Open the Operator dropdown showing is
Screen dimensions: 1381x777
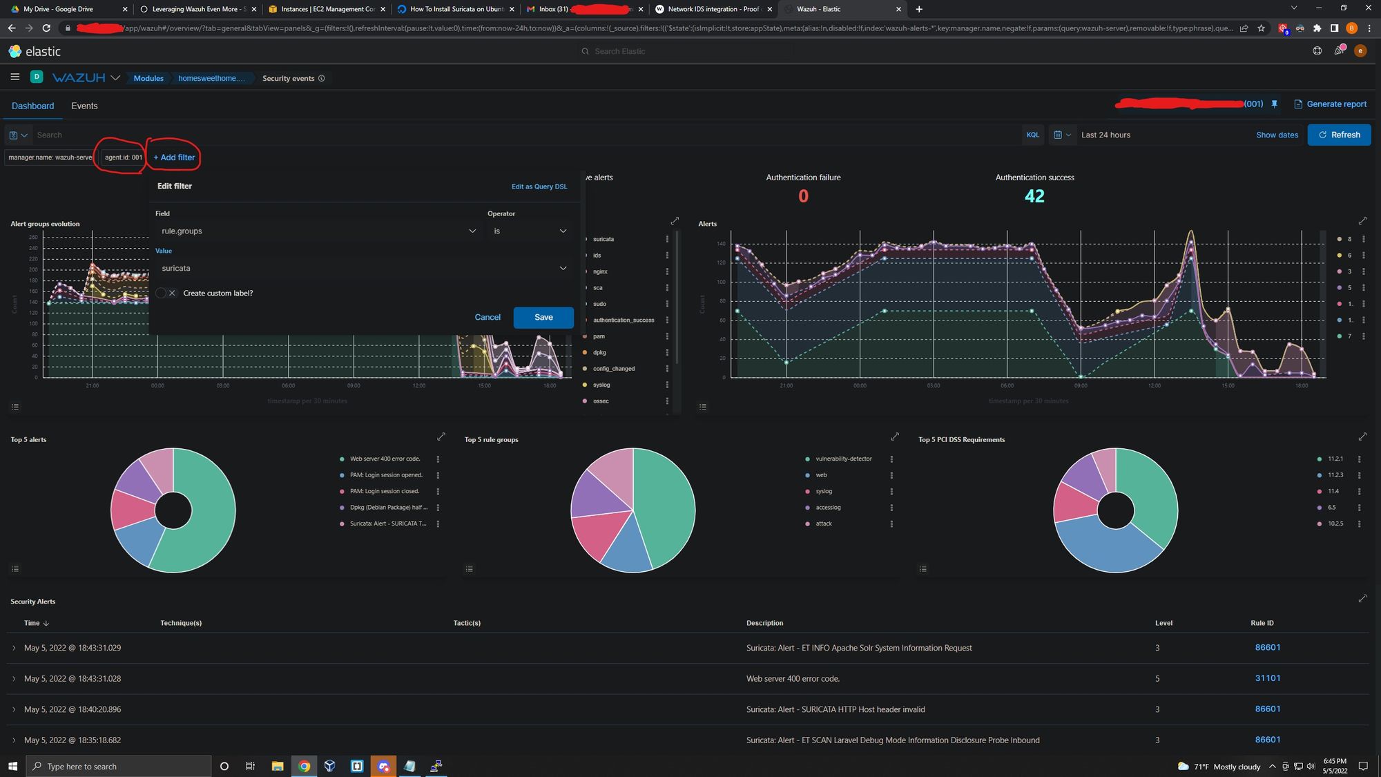coord(530,231)
